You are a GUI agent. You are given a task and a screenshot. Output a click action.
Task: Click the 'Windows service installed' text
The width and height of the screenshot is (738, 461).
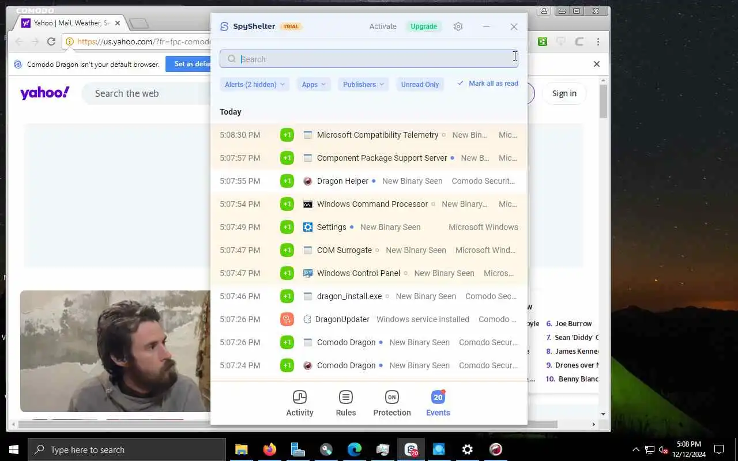tap(423, 319)
